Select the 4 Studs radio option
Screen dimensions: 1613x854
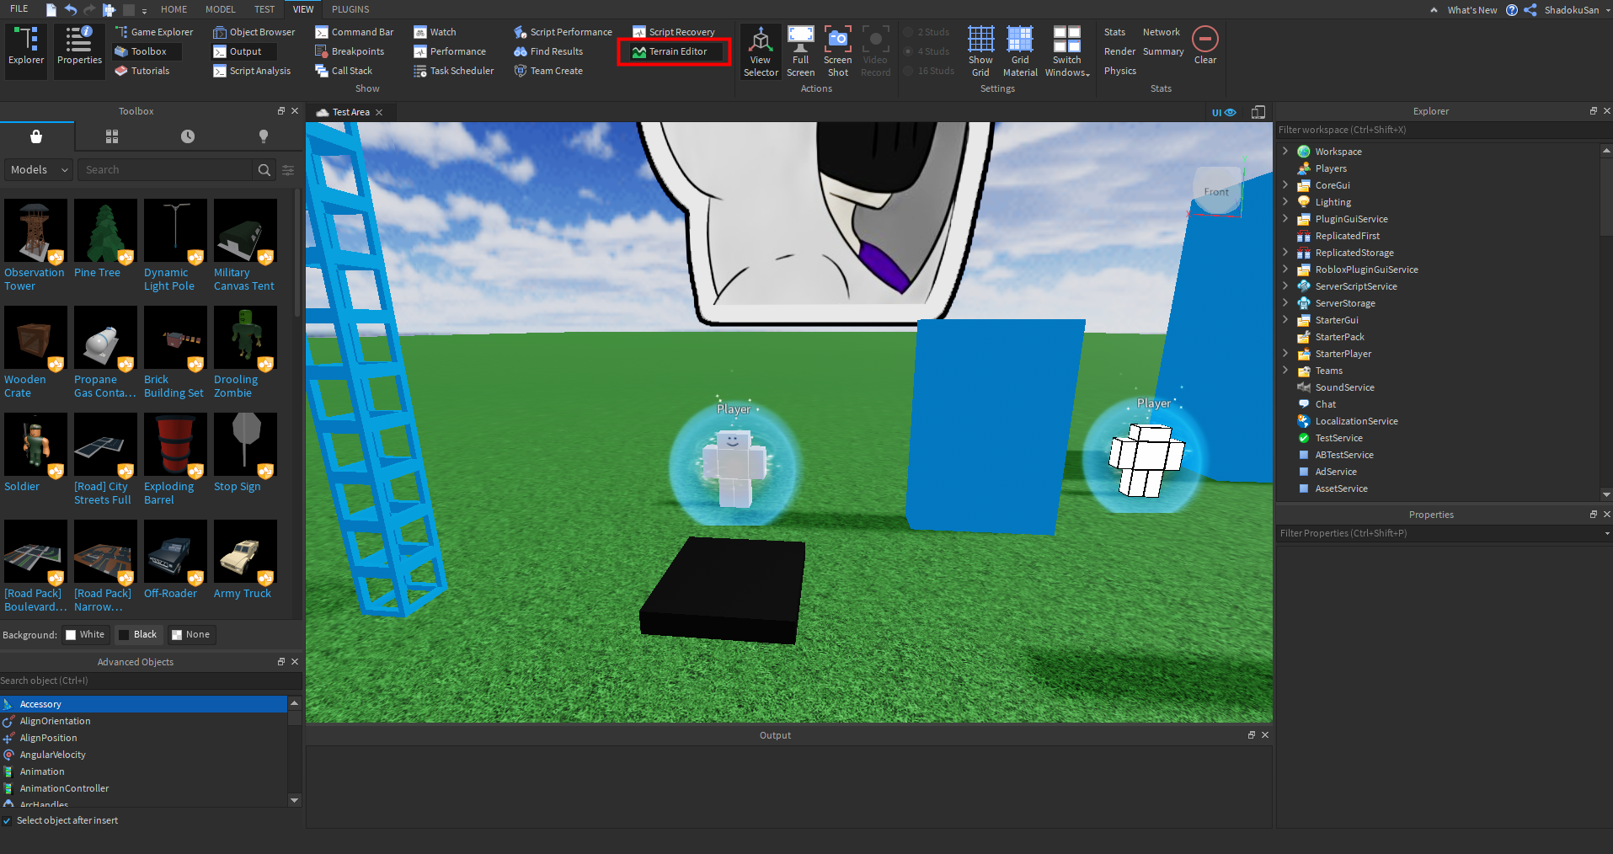[909, 51]
